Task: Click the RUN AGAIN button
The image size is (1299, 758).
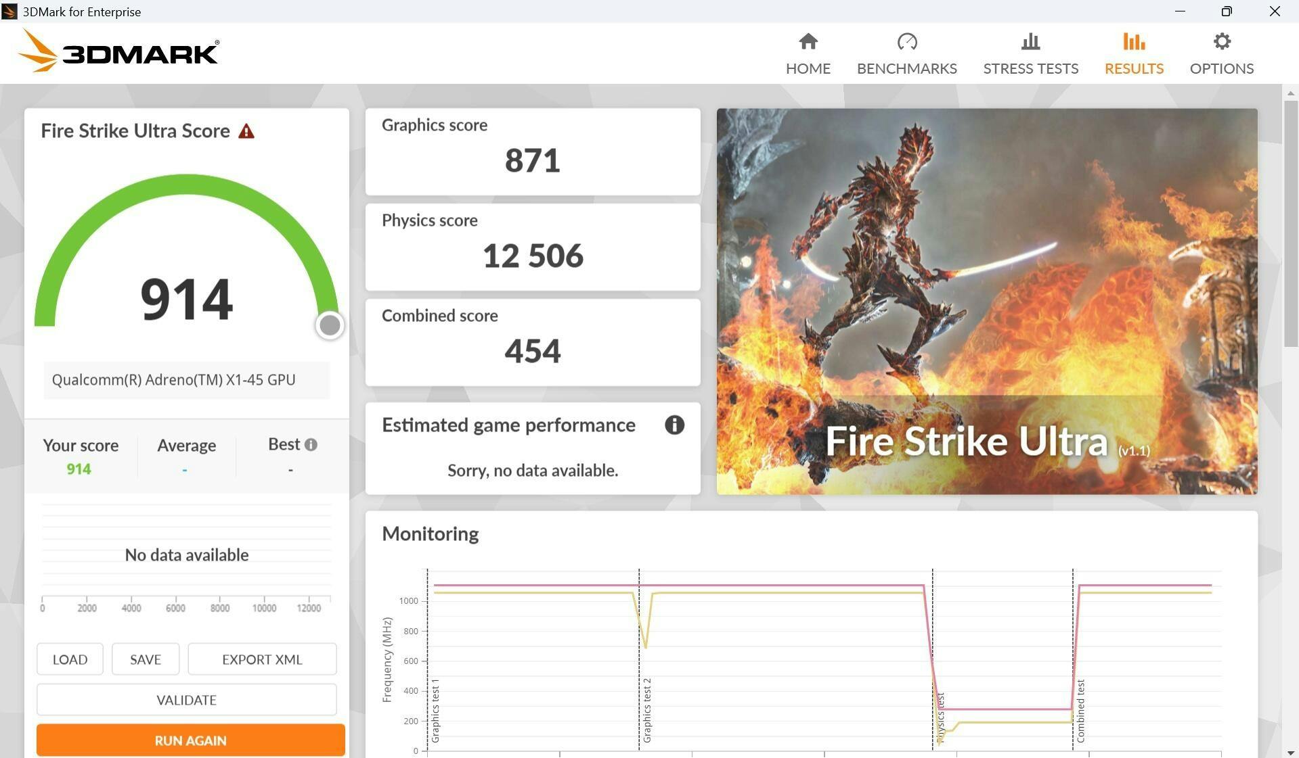Action: pos(191,740)
